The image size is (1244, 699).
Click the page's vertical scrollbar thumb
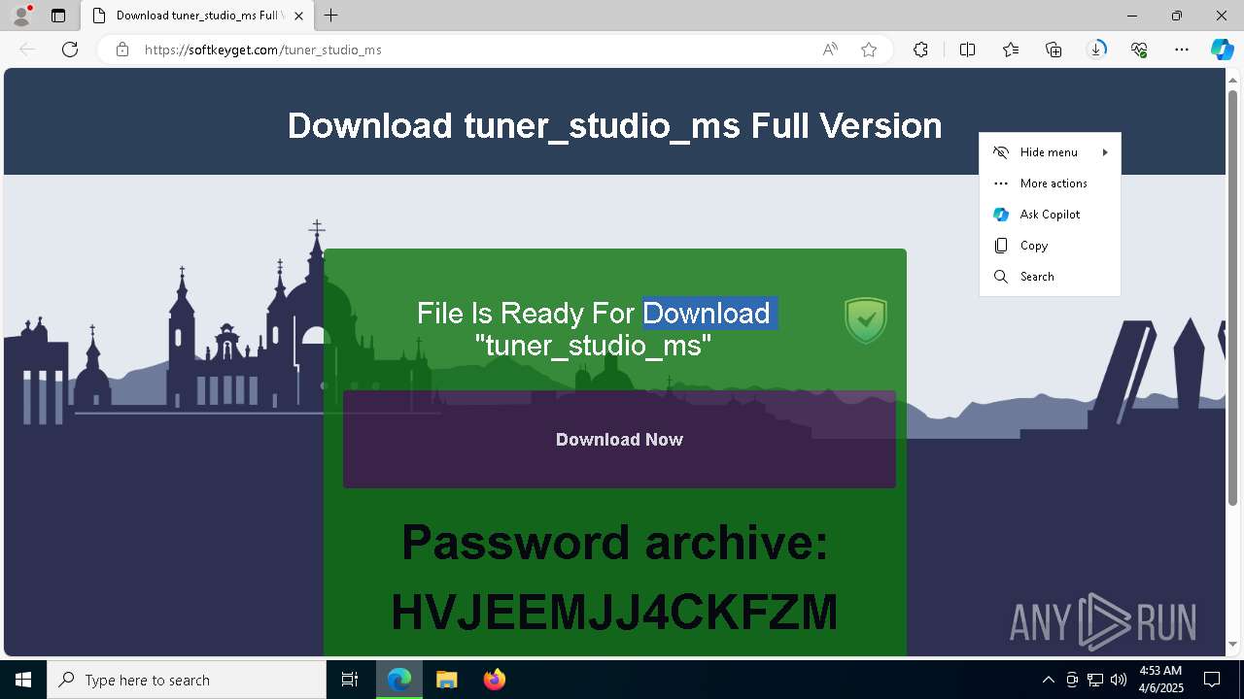[1233, 296]
